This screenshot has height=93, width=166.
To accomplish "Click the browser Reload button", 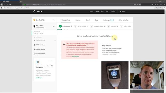I will tap(7, 5).
